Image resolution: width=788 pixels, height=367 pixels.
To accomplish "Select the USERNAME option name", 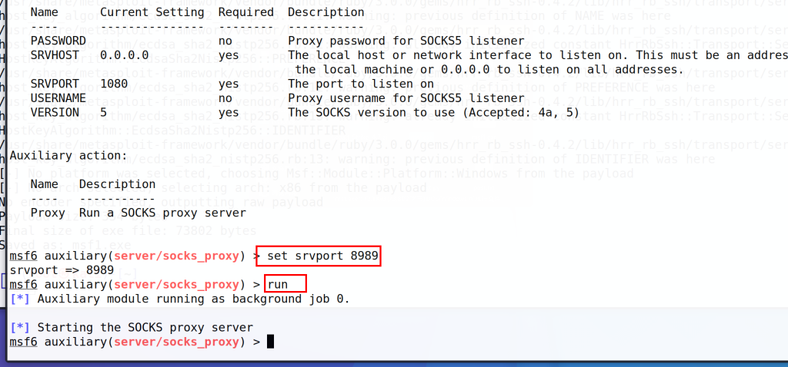I will coord(58,98).
